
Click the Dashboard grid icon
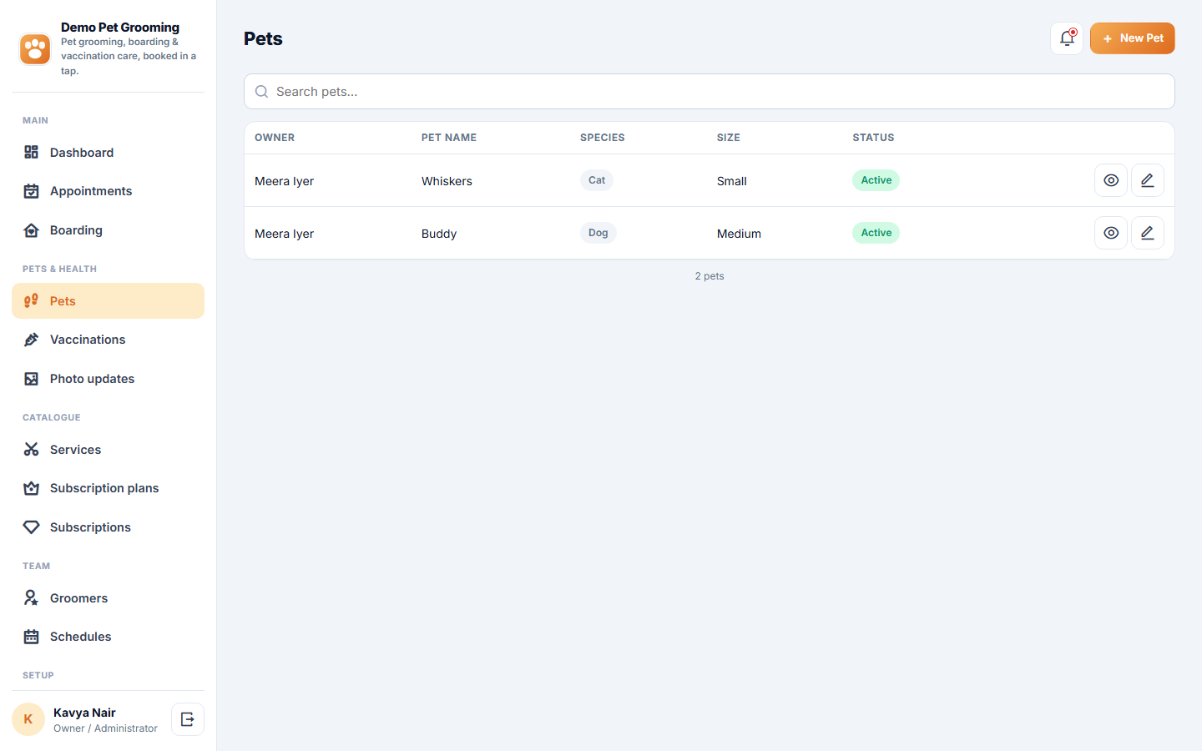[x=32, y=152]
